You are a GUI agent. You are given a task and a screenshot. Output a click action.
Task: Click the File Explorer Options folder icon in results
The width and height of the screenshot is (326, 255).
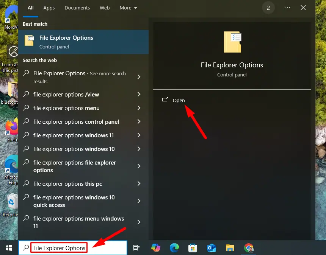pos(29,40)
